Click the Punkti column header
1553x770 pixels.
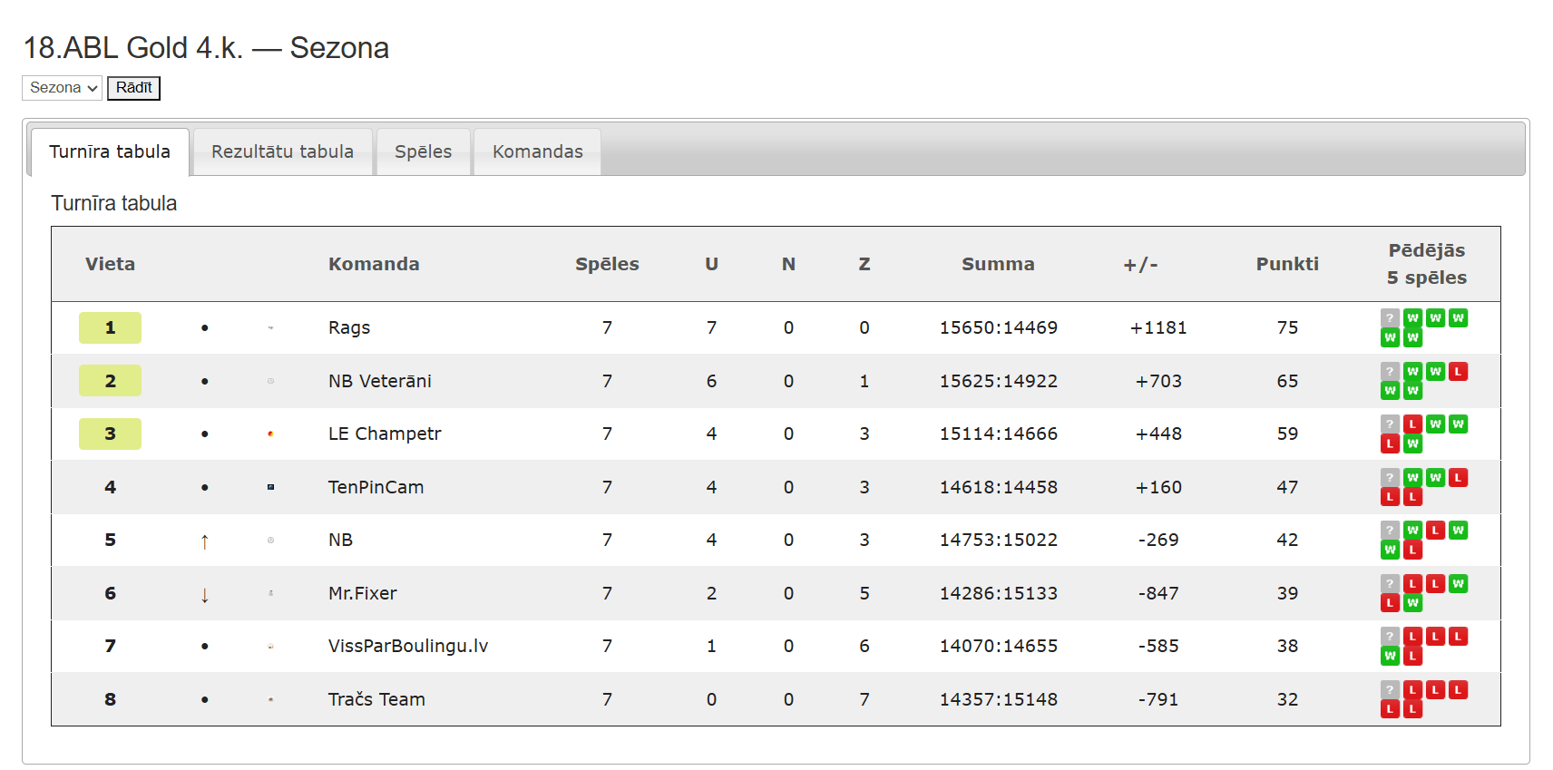1287,264
